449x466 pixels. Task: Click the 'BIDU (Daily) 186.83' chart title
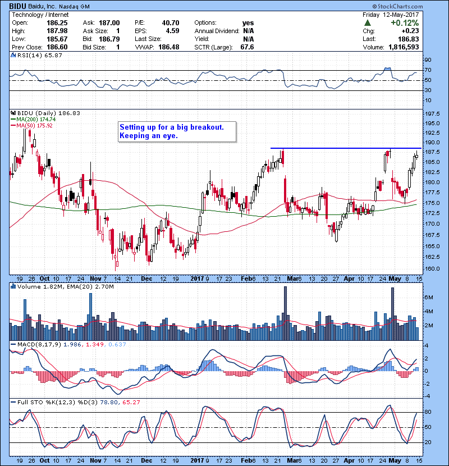click(x=49, y=113)
